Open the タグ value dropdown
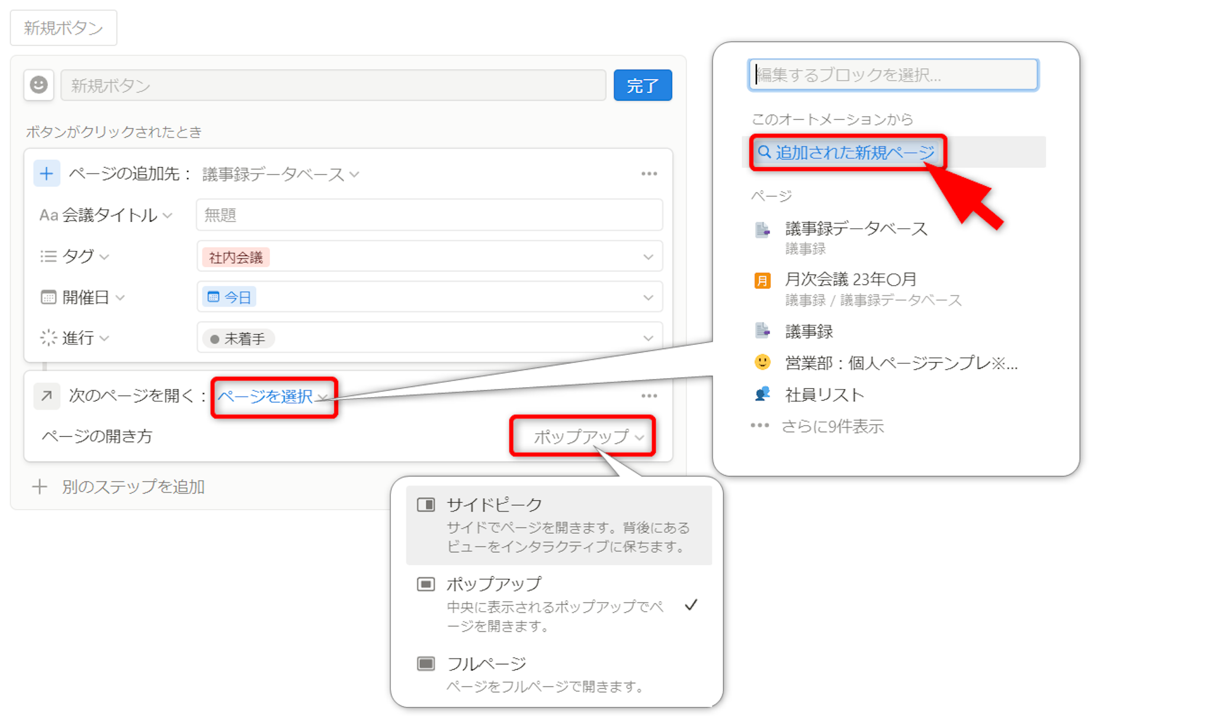 click(648, 257)
